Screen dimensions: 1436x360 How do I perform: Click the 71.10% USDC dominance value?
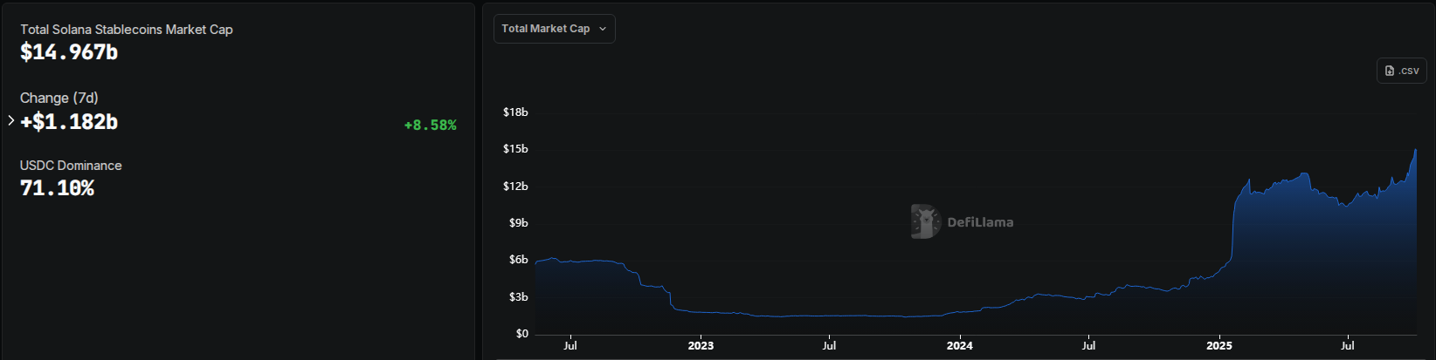pos(57,188)
